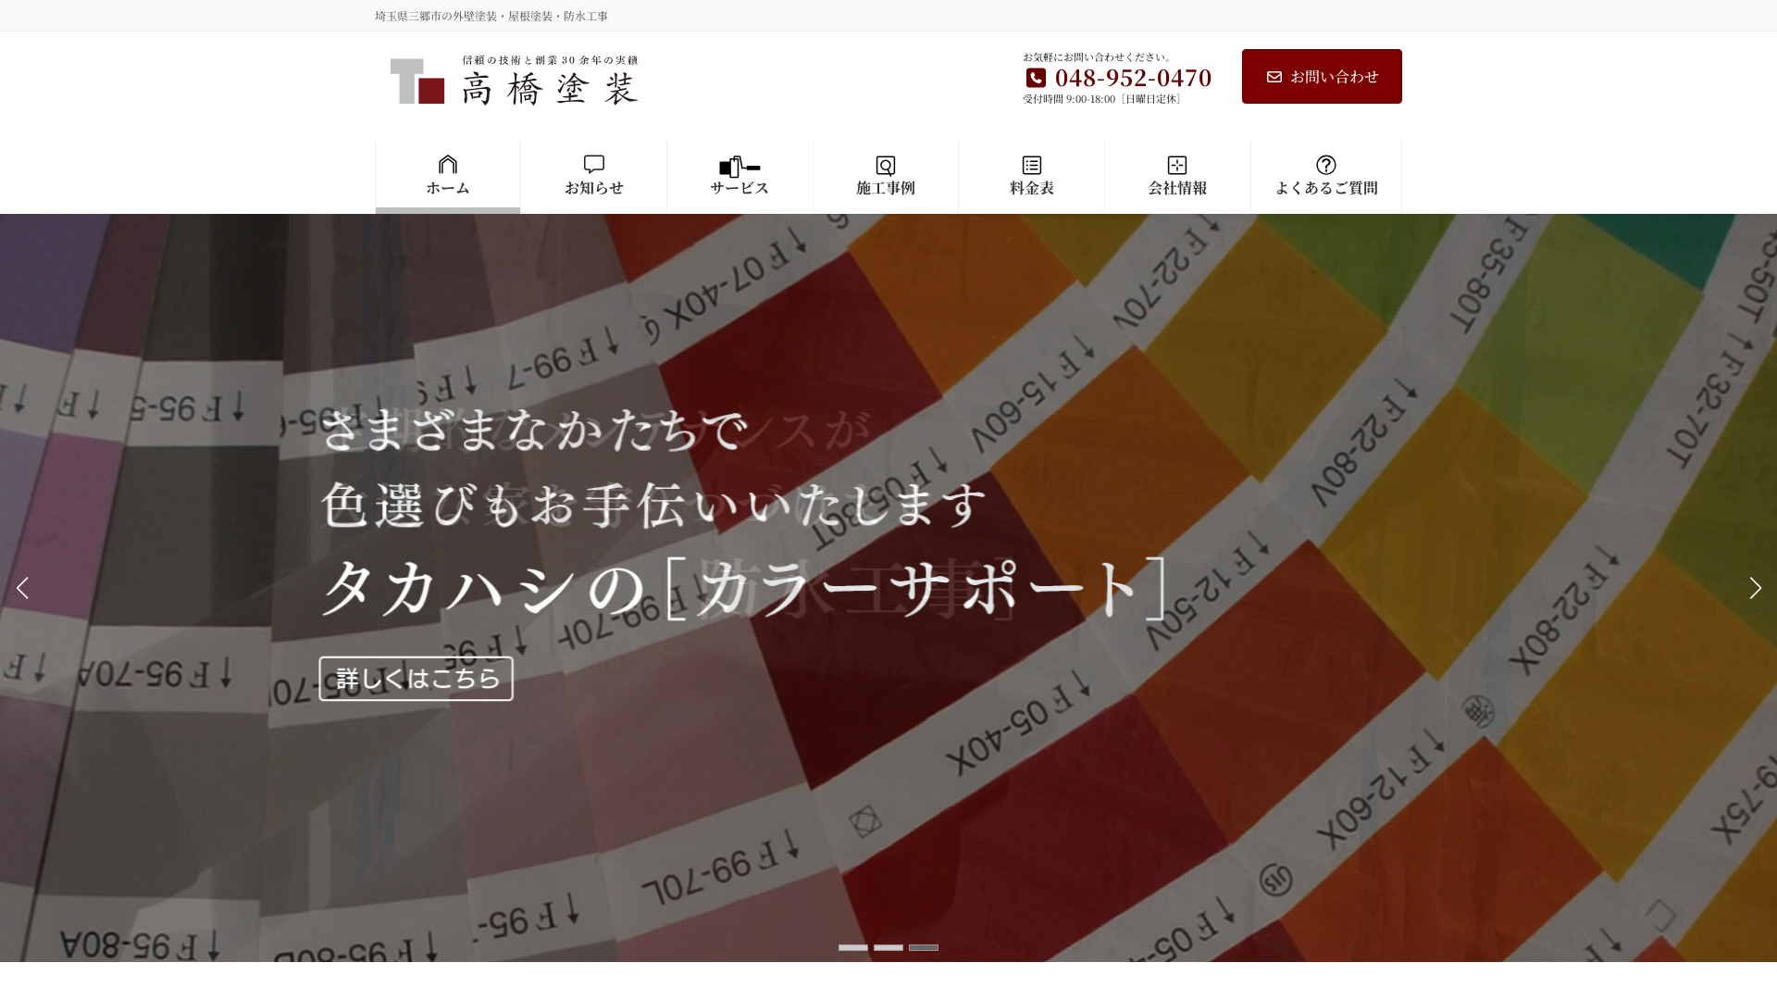Go to previous slide with left arrow
The image size is (1777, 1000).
click(x=22, y=588)
